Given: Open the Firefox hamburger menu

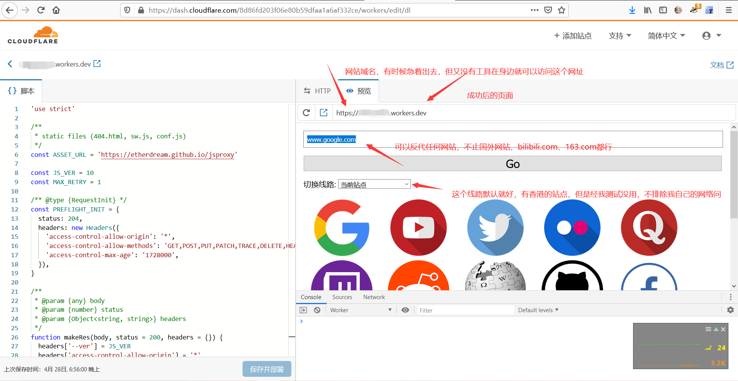Looking at the screenshot, I should (x=728, y=10).
